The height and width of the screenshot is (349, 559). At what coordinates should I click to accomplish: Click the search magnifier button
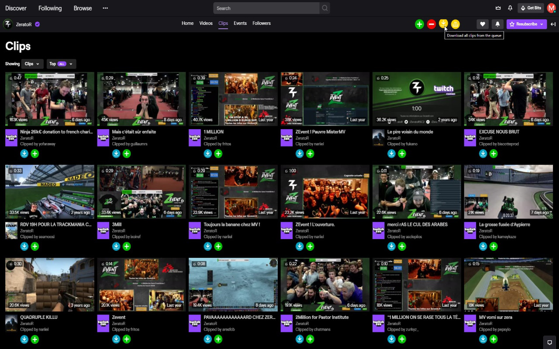pyautogui.click(x=324, y=8)
